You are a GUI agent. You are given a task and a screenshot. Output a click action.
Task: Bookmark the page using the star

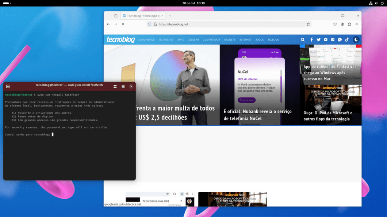point(308,24)
